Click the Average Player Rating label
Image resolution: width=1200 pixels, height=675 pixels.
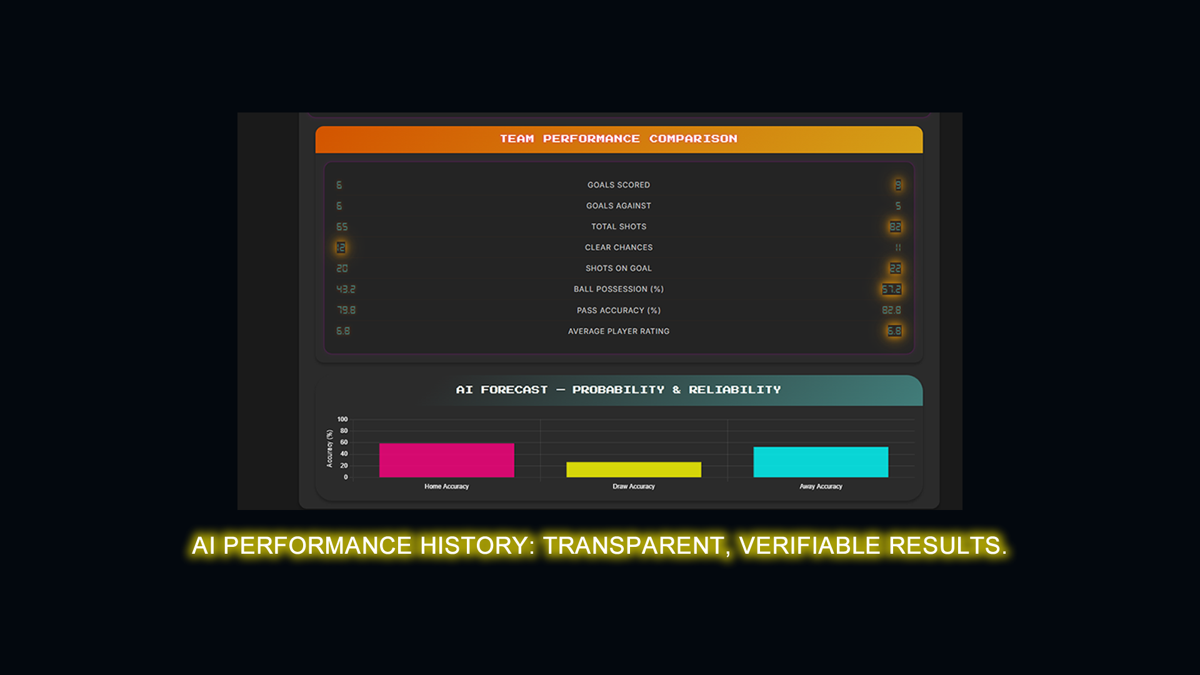pyautogui.click(x=618, y=331)
